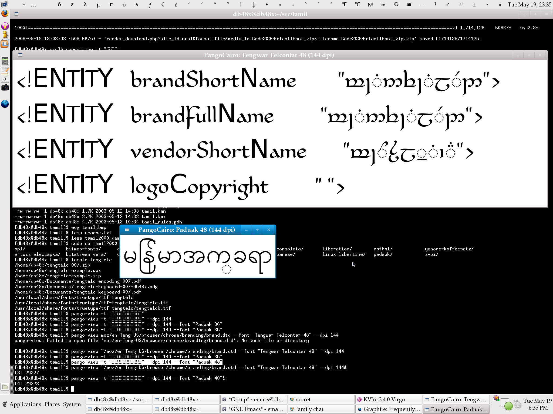Open the top panel clock 'Tue May 19, 23:35'

tap(530, 5)
